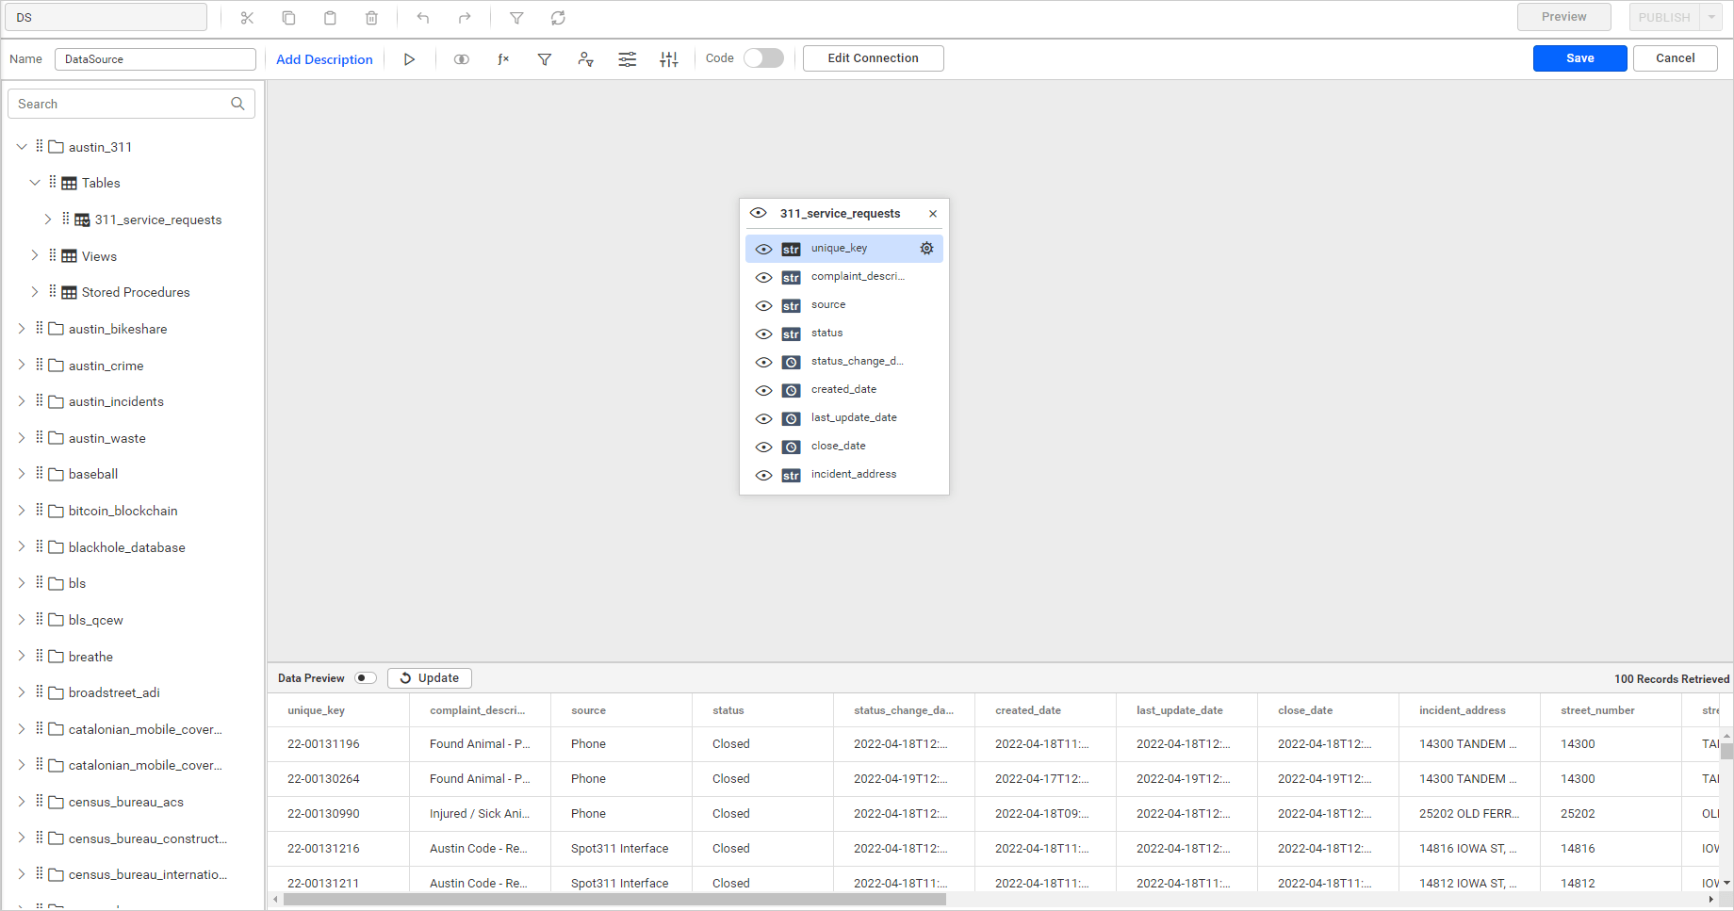The height and width of the screenshot is (911, 1734).
Task: Select the blend/join icon
Action: pyautogui.click(x=462, y=58)
